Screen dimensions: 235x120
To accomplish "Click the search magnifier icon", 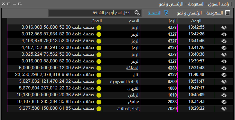I will pos(137,13).
